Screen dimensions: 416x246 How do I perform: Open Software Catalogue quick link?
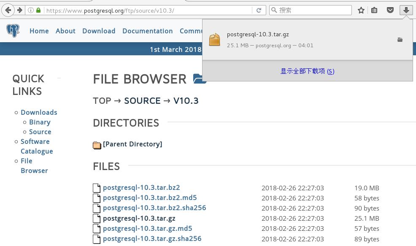[37, 146]
